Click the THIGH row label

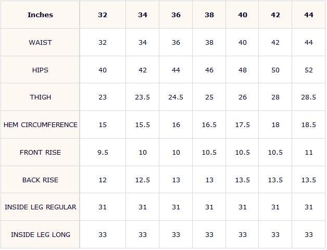[40, 97]
